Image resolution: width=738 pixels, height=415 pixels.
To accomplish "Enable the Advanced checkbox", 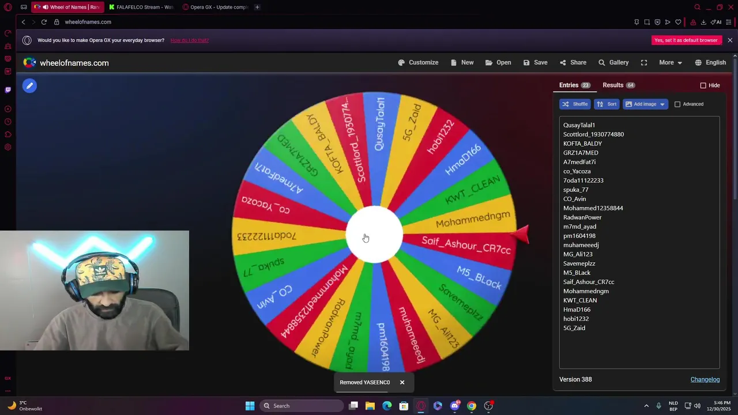I will (x=677, y=104).
